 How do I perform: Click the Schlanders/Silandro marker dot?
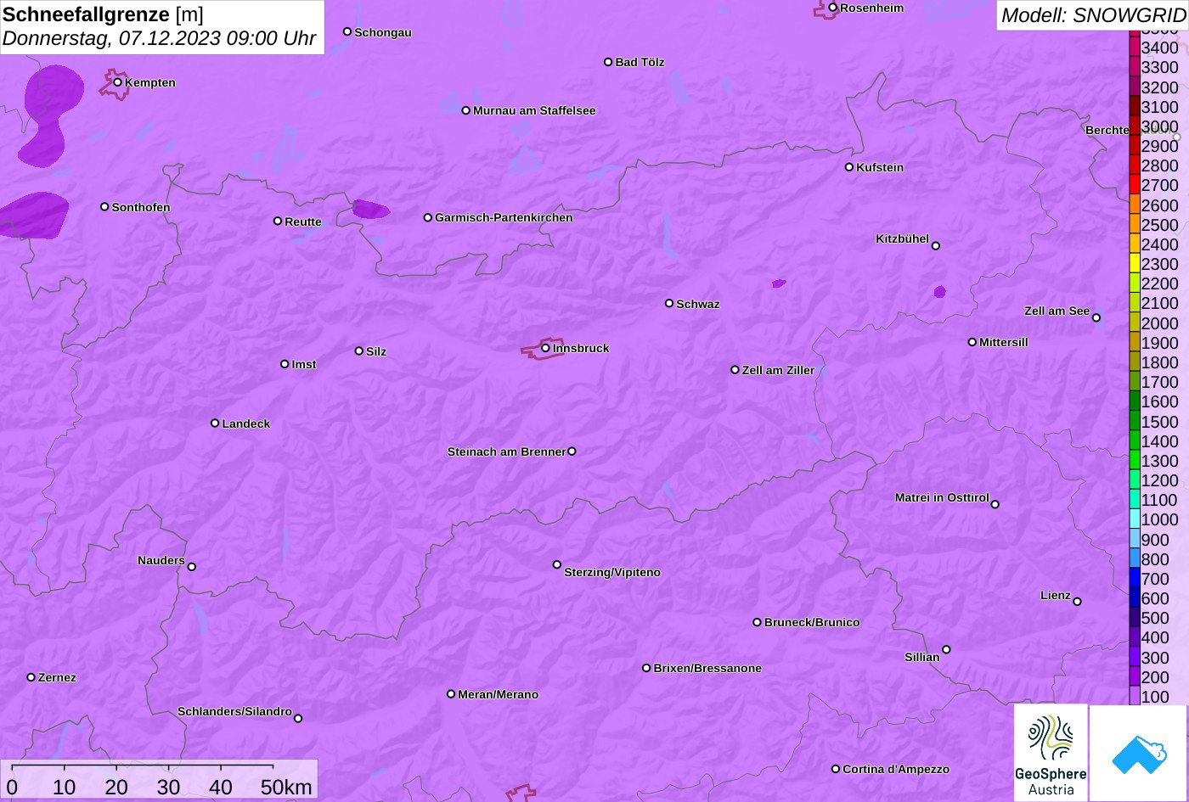(x=298, y=719)
